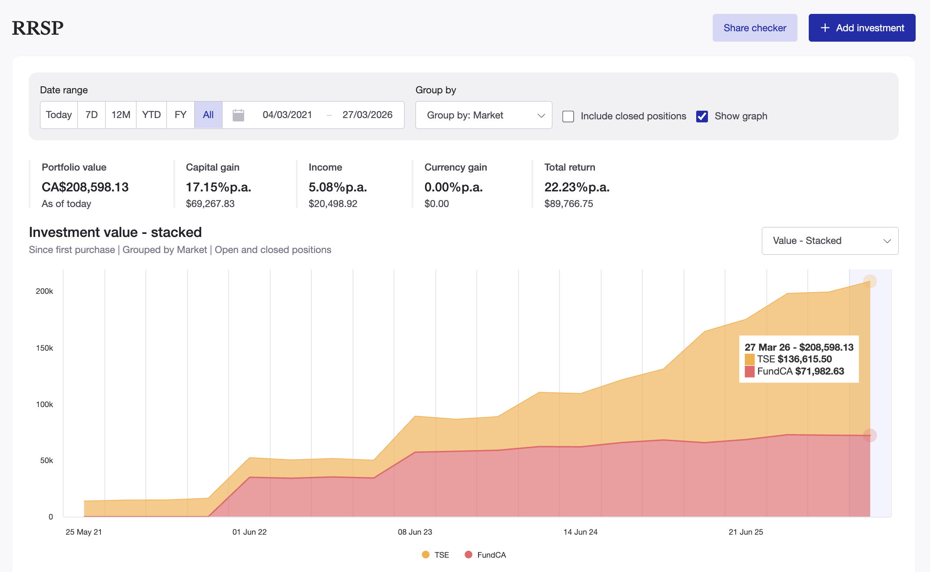This screenshot has height=572, width=930.
Task: Enable the Include closed positions checkbox
Action: tap(568, 116)
